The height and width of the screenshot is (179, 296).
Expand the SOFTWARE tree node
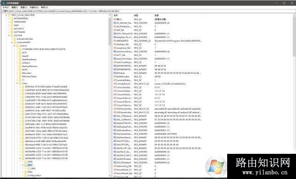point(9,32)
